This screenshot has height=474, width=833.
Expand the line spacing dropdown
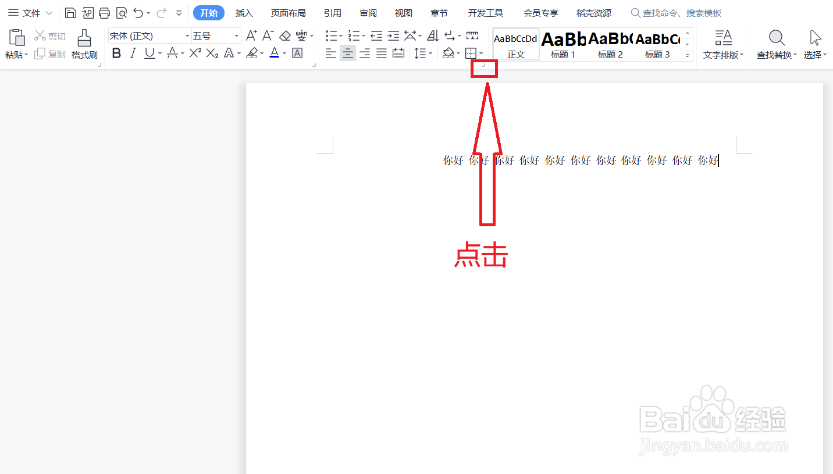click(x=423, y=54)
